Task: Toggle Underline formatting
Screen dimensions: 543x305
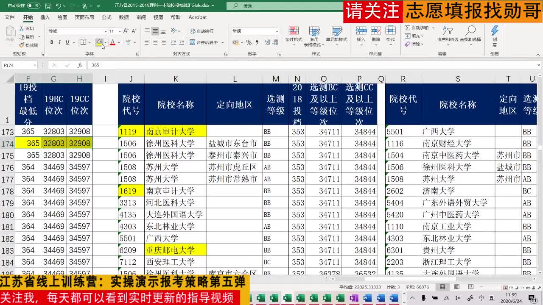Action: click(67, 42)
